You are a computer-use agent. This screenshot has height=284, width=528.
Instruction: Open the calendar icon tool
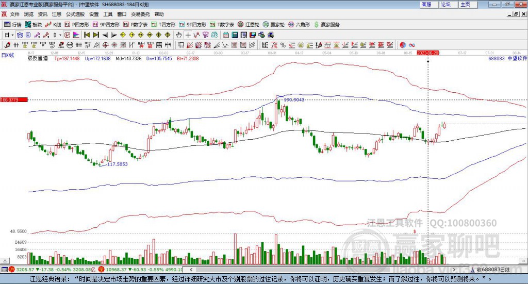pos(226,35)
